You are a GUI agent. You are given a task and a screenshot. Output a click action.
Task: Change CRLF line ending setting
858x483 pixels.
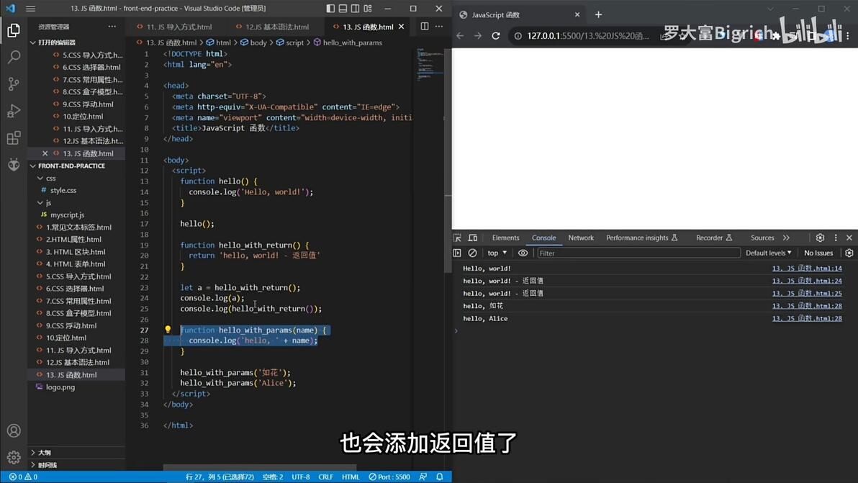325,477
